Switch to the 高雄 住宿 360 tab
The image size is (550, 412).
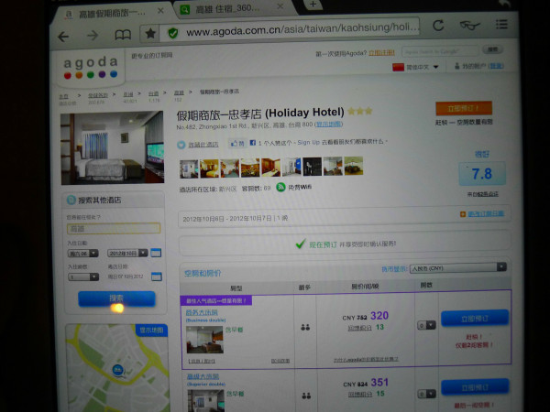228,8
